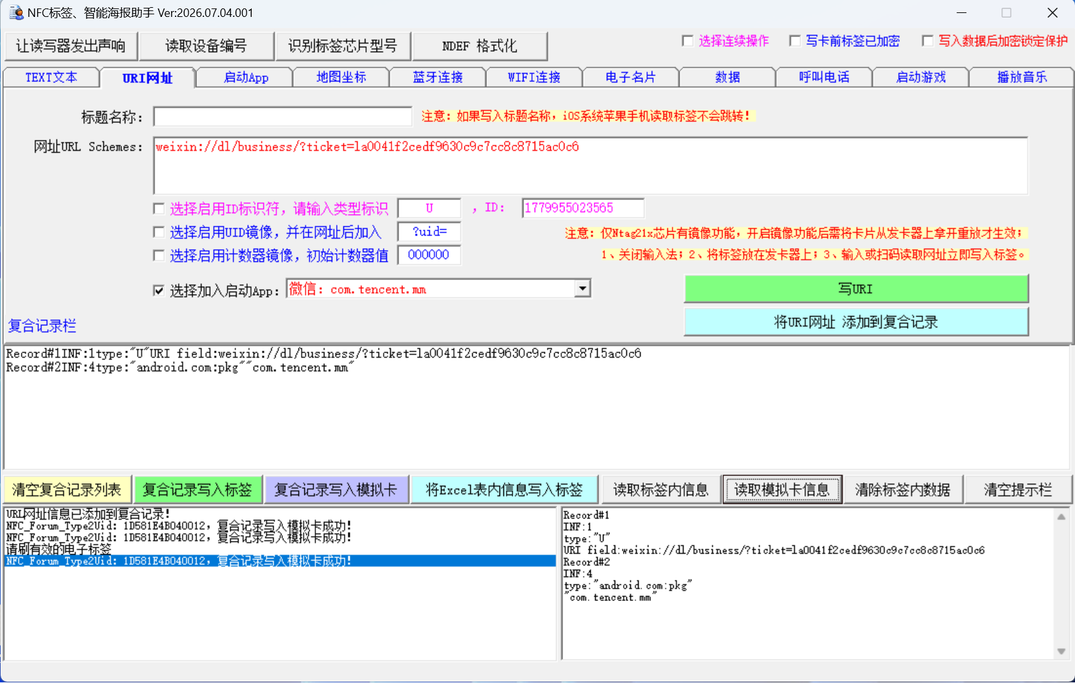Click the ID field showing 1779955023565
1075x683 pixels.
(583, 208)
